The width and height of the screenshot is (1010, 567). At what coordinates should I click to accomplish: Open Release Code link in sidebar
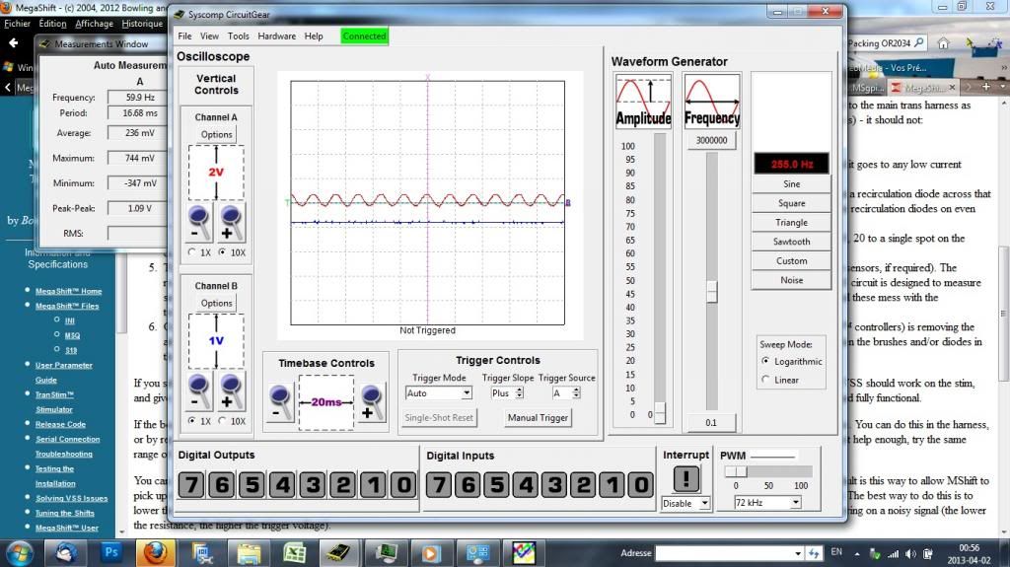60,425
